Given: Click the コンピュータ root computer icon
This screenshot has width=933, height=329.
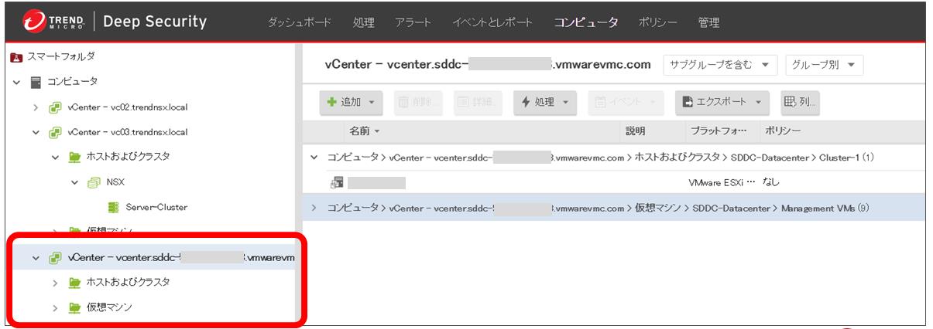Looking at the screenshot, I should [35, 82].
